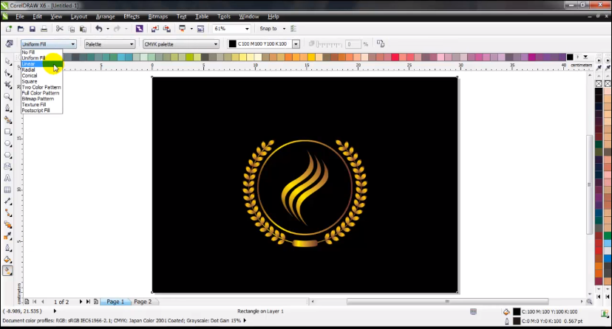Screen dimensions: 612x329
Task: Save the document with the floppy icon
Action: click(33, 29)
